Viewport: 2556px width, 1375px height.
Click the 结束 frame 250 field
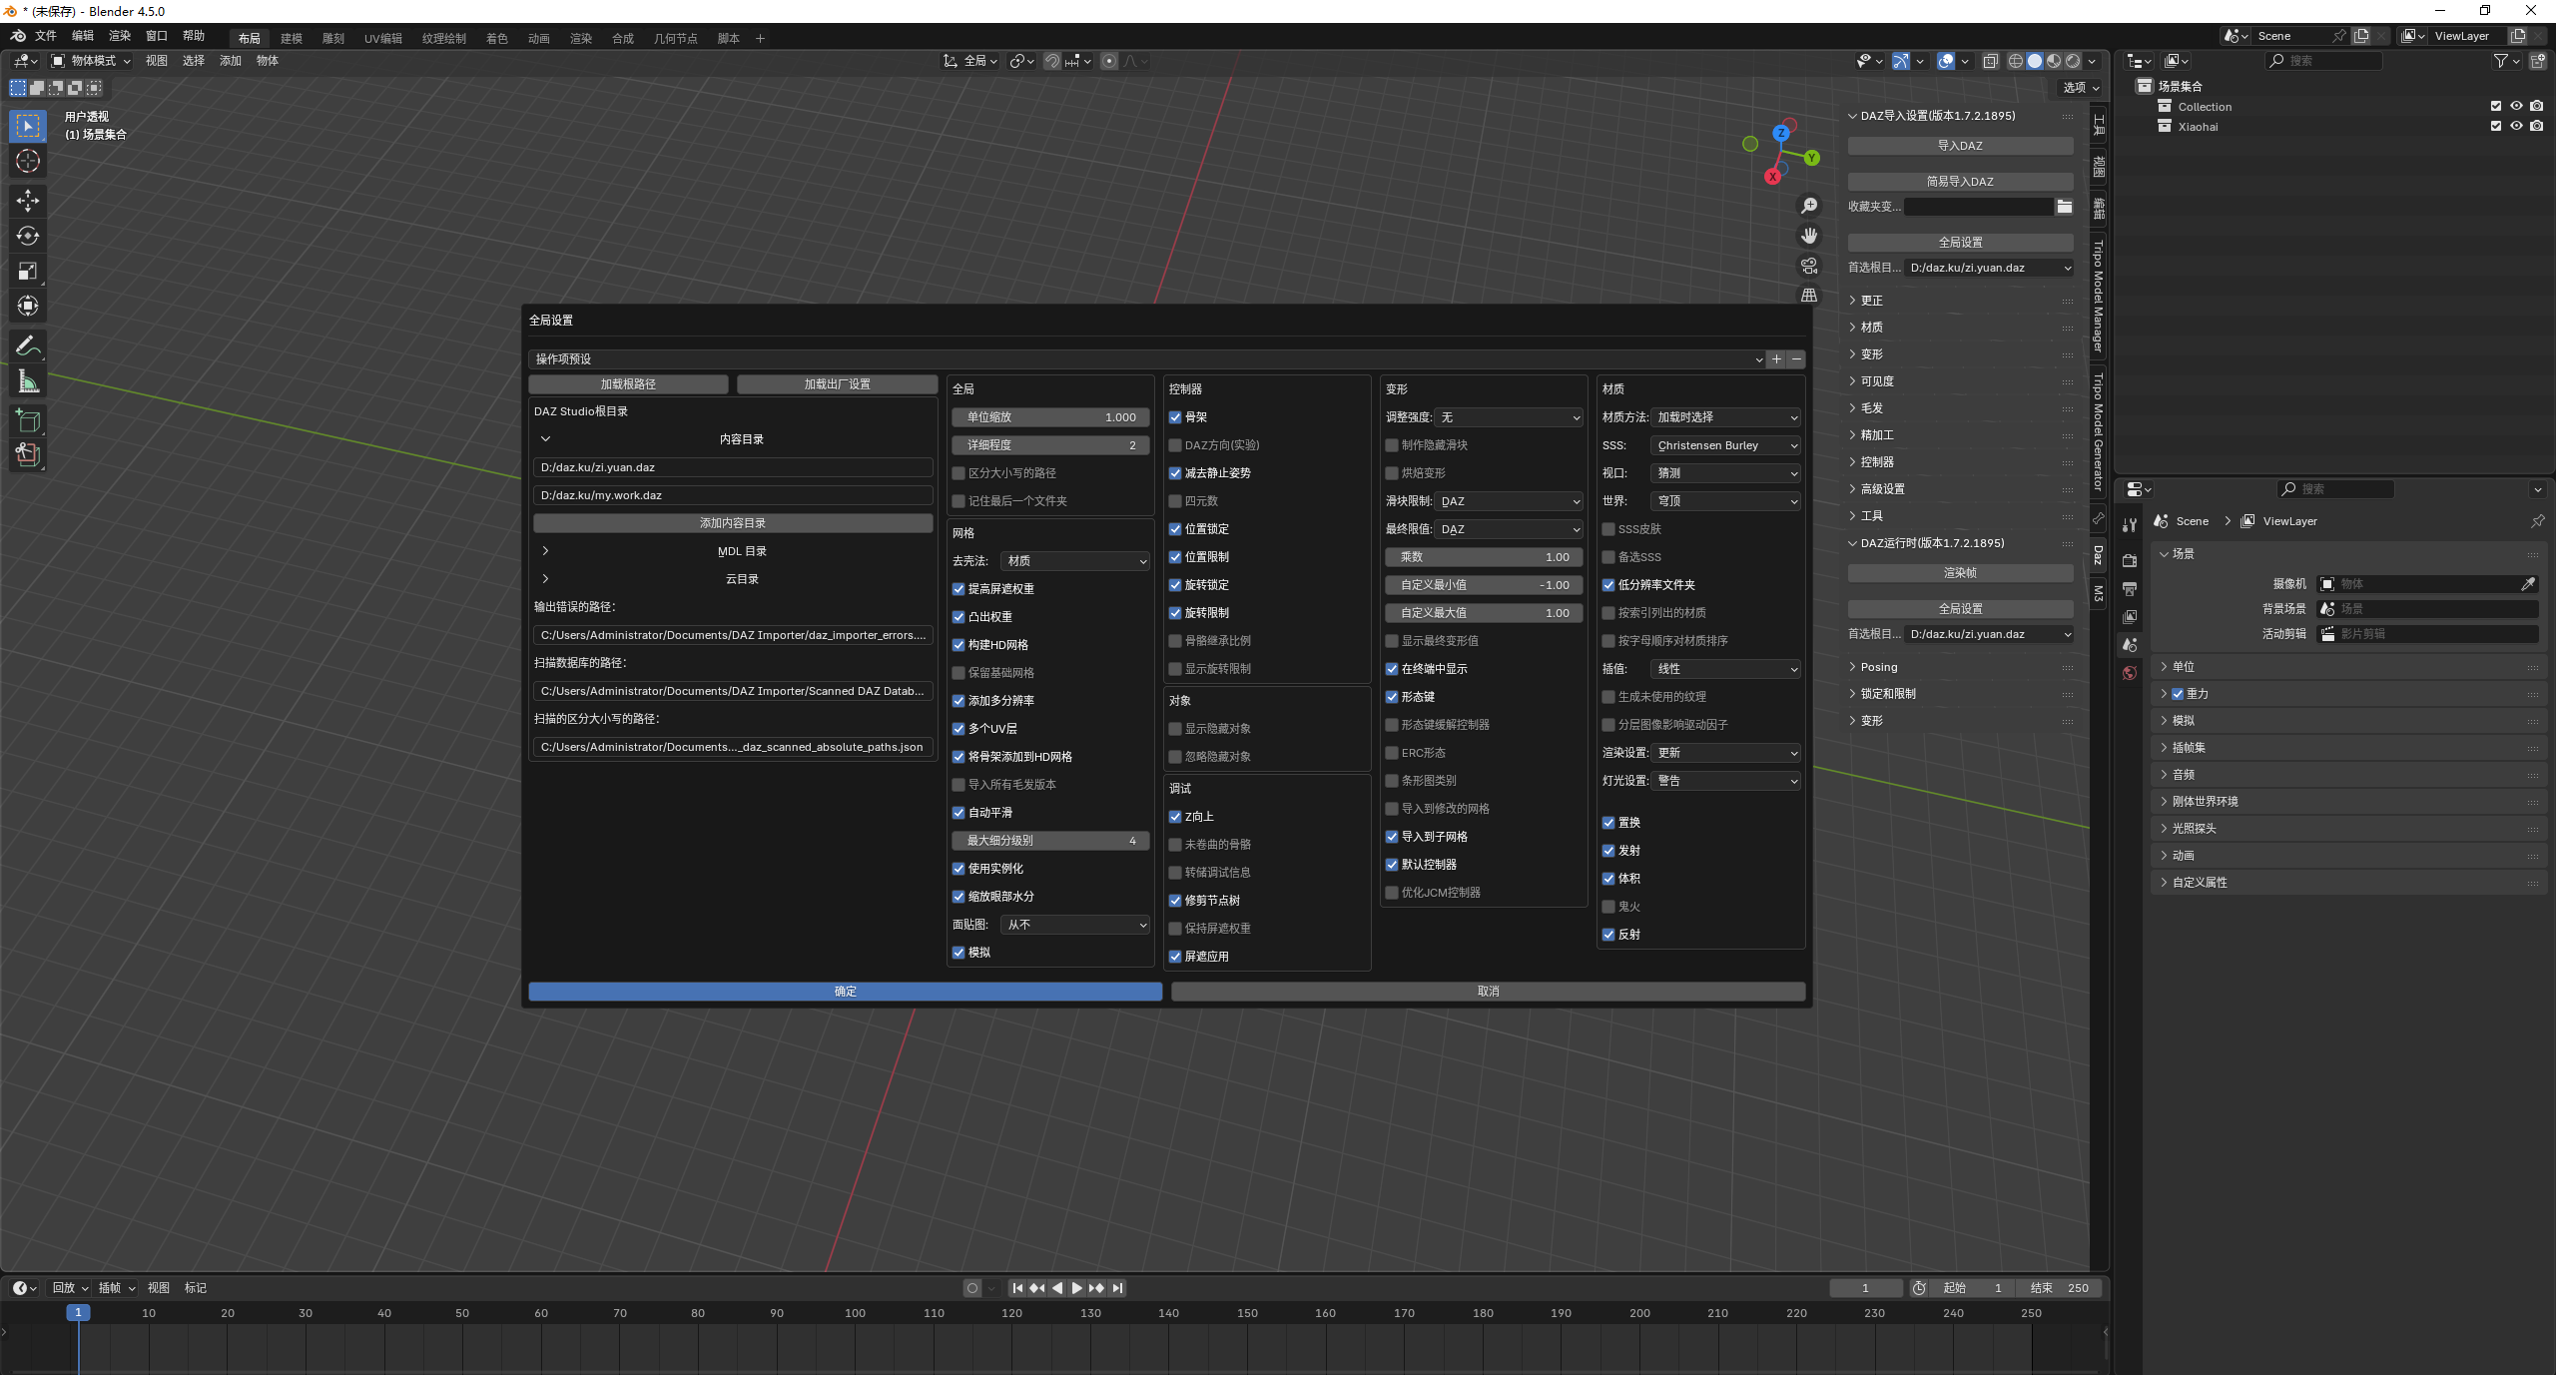[2059, 1288]
